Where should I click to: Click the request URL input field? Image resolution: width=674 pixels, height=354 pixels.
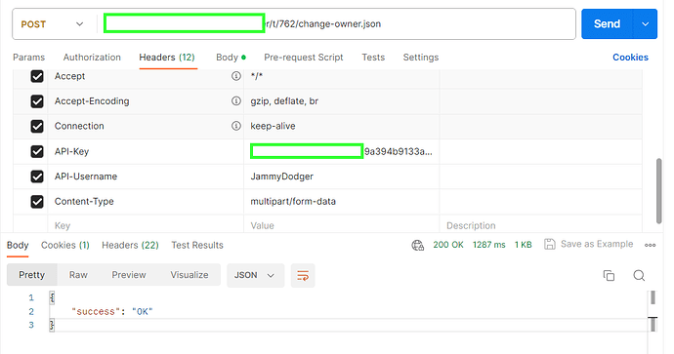[337, 24]
